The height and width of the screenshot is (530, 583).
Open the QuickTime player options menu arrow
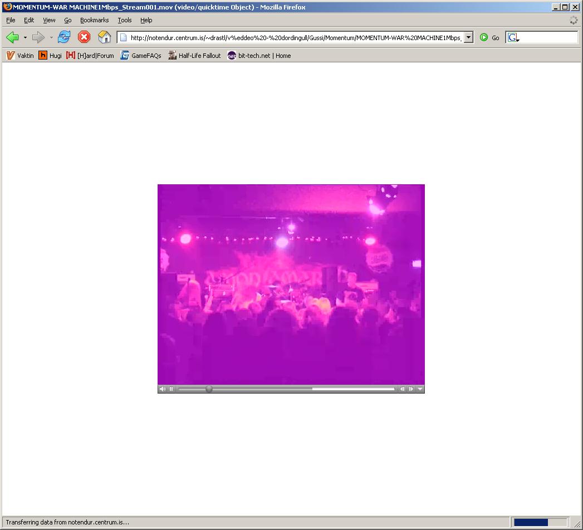coord(420,389)
